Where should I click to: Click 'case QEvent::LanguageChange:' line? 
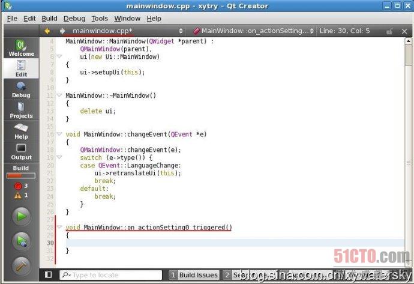(130, 165)
